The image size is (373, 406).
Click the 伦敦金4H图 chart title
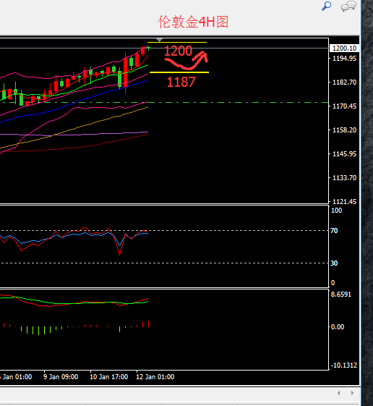(x=193, y=22)
